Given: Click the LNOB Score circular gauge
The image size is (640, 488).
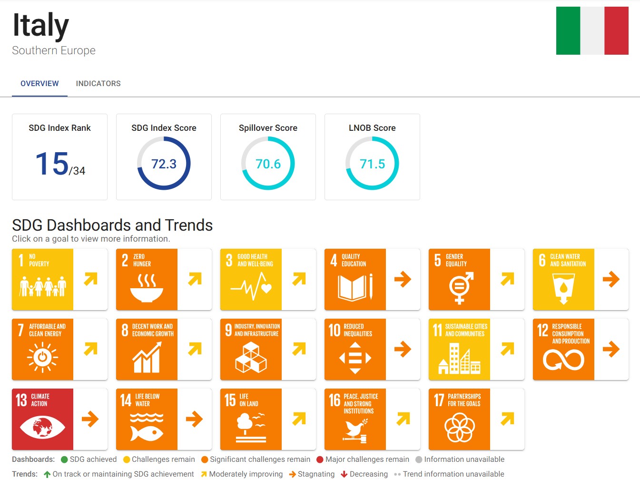Looking at the screenshot, I should click(x=372, y=164).
